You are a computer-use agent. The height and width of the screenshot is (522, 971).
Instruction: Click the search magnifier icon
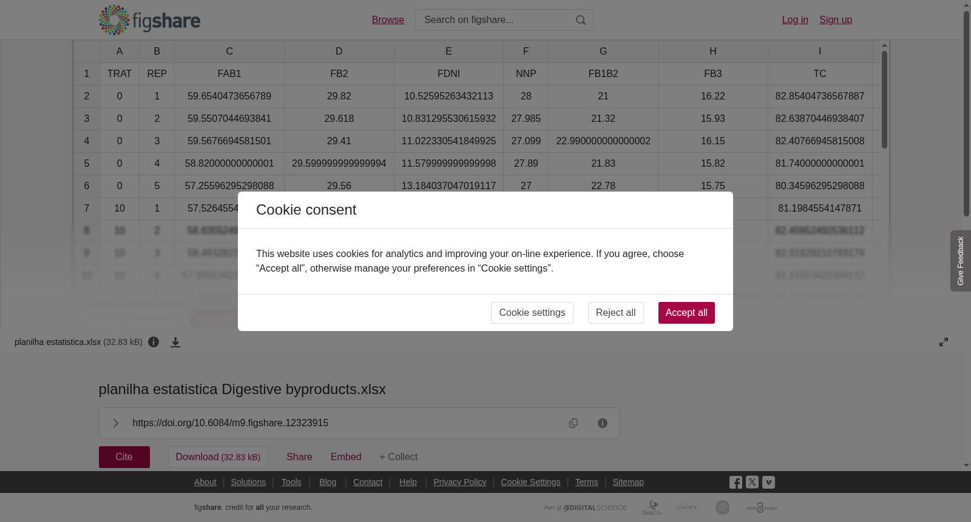point(581,20)
